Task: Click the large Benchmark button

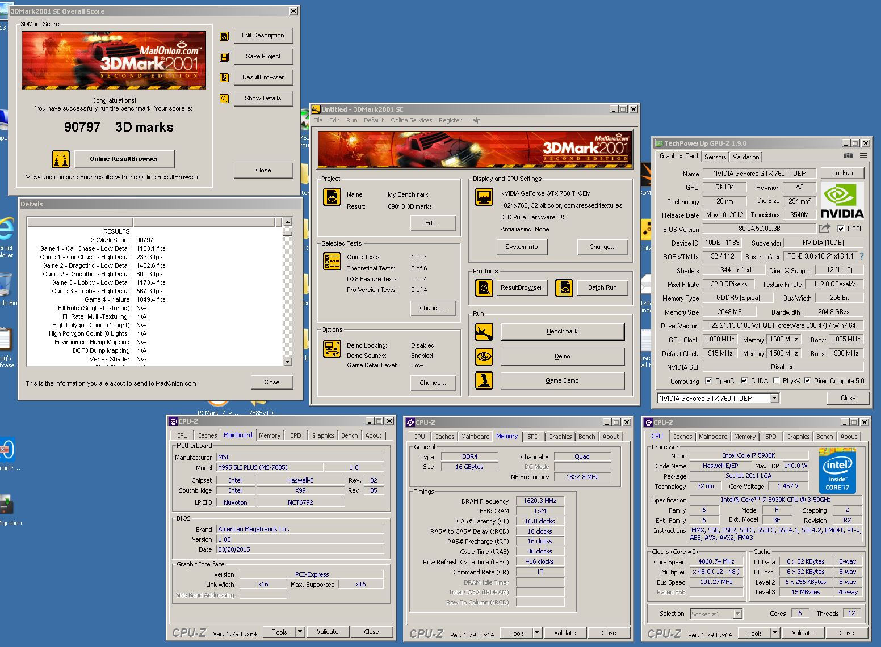Action: pyautogui.click(x=563, y=331)
